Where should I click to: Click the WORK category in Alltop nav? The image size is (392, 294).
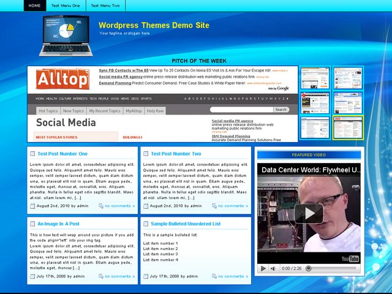point(39,99)
